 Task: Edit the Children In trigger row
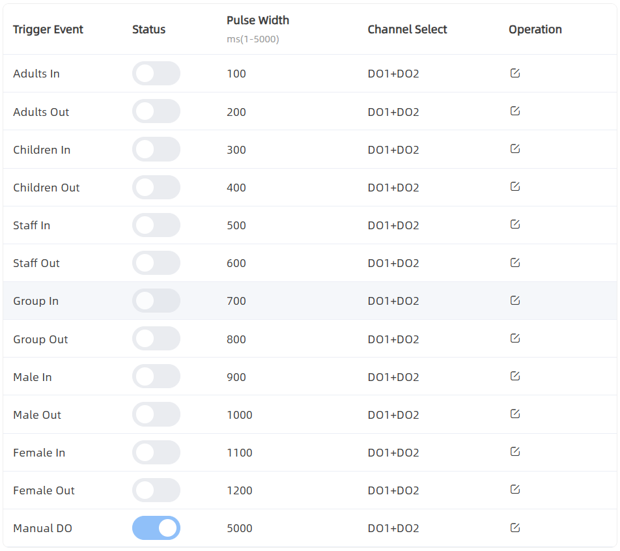click(514, 149)
